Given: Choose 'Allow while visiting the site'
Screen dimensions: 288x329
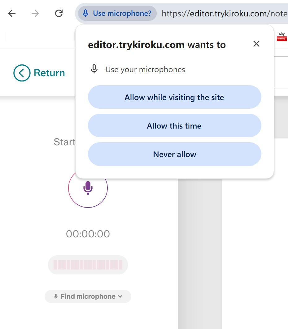Looking at the screenshot, I should point(174,97).
